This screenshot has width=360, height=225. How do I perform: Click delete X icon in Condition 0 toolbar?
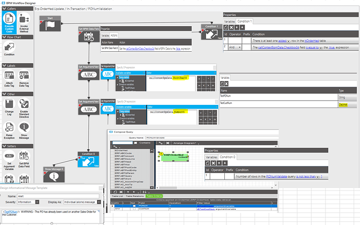213,163
